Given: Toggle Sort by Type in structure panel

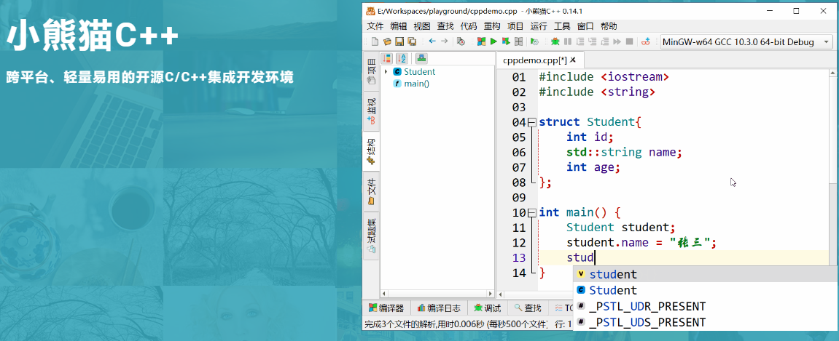Looking at the screenshot, I should point(387,58).
